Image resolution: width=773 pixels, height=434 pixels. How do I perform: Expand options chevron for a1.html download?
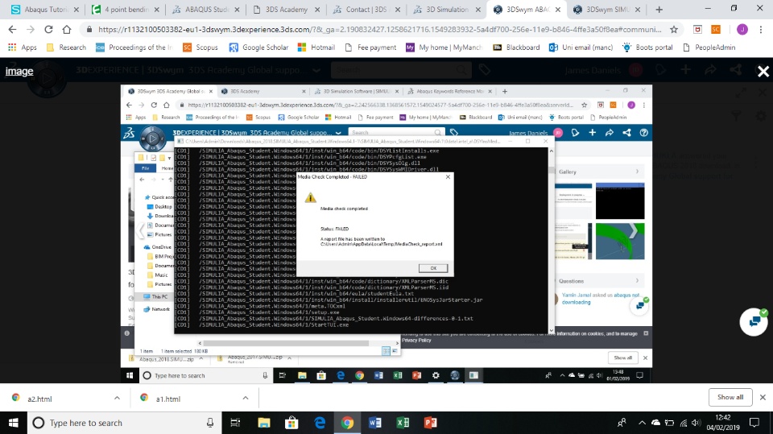click(246, 398)
